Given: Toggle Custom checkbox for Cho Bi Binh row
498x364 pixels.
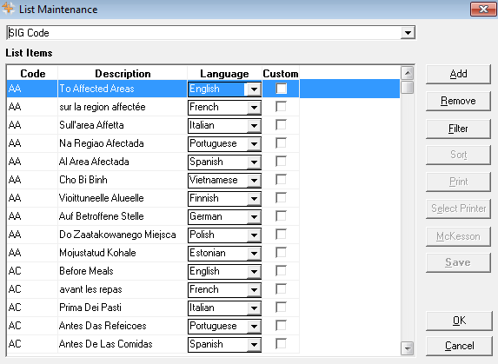Looking at the screenshot, I should 281,180.
